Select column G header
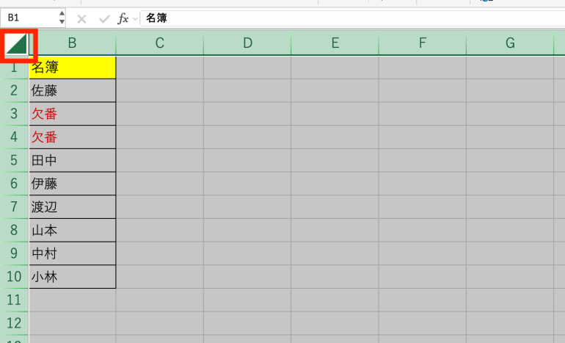 (510, 43)
